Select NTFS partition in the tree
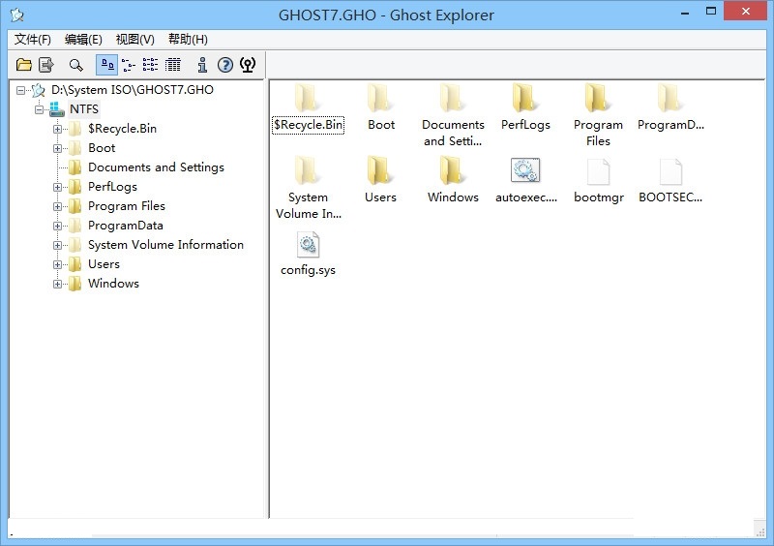This screenshot has height=546, width=774. (84, 109)
